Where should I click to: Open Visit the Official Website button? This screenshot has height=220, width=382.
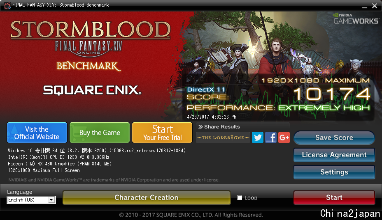37,133
